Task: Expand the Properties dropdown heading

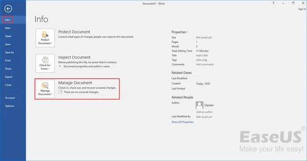Action: point(179,32)
